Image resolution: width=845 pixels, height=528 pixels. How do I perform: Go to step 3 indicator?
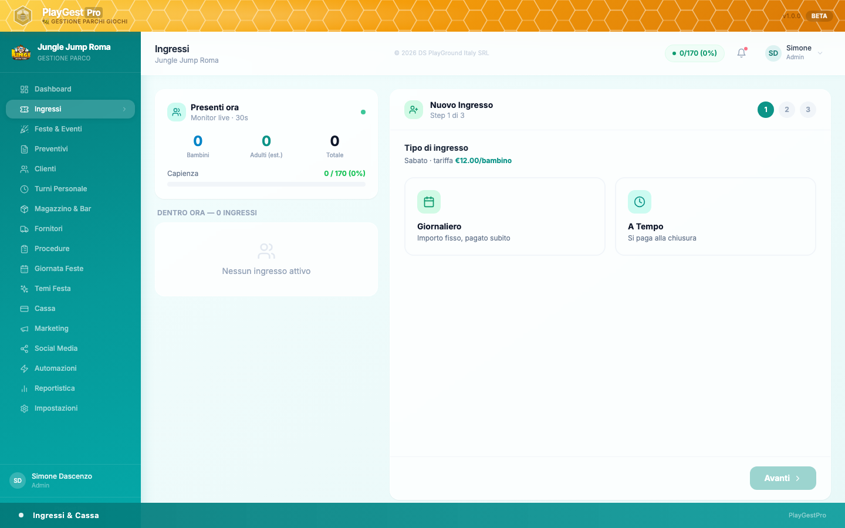(x=808, y=110)
